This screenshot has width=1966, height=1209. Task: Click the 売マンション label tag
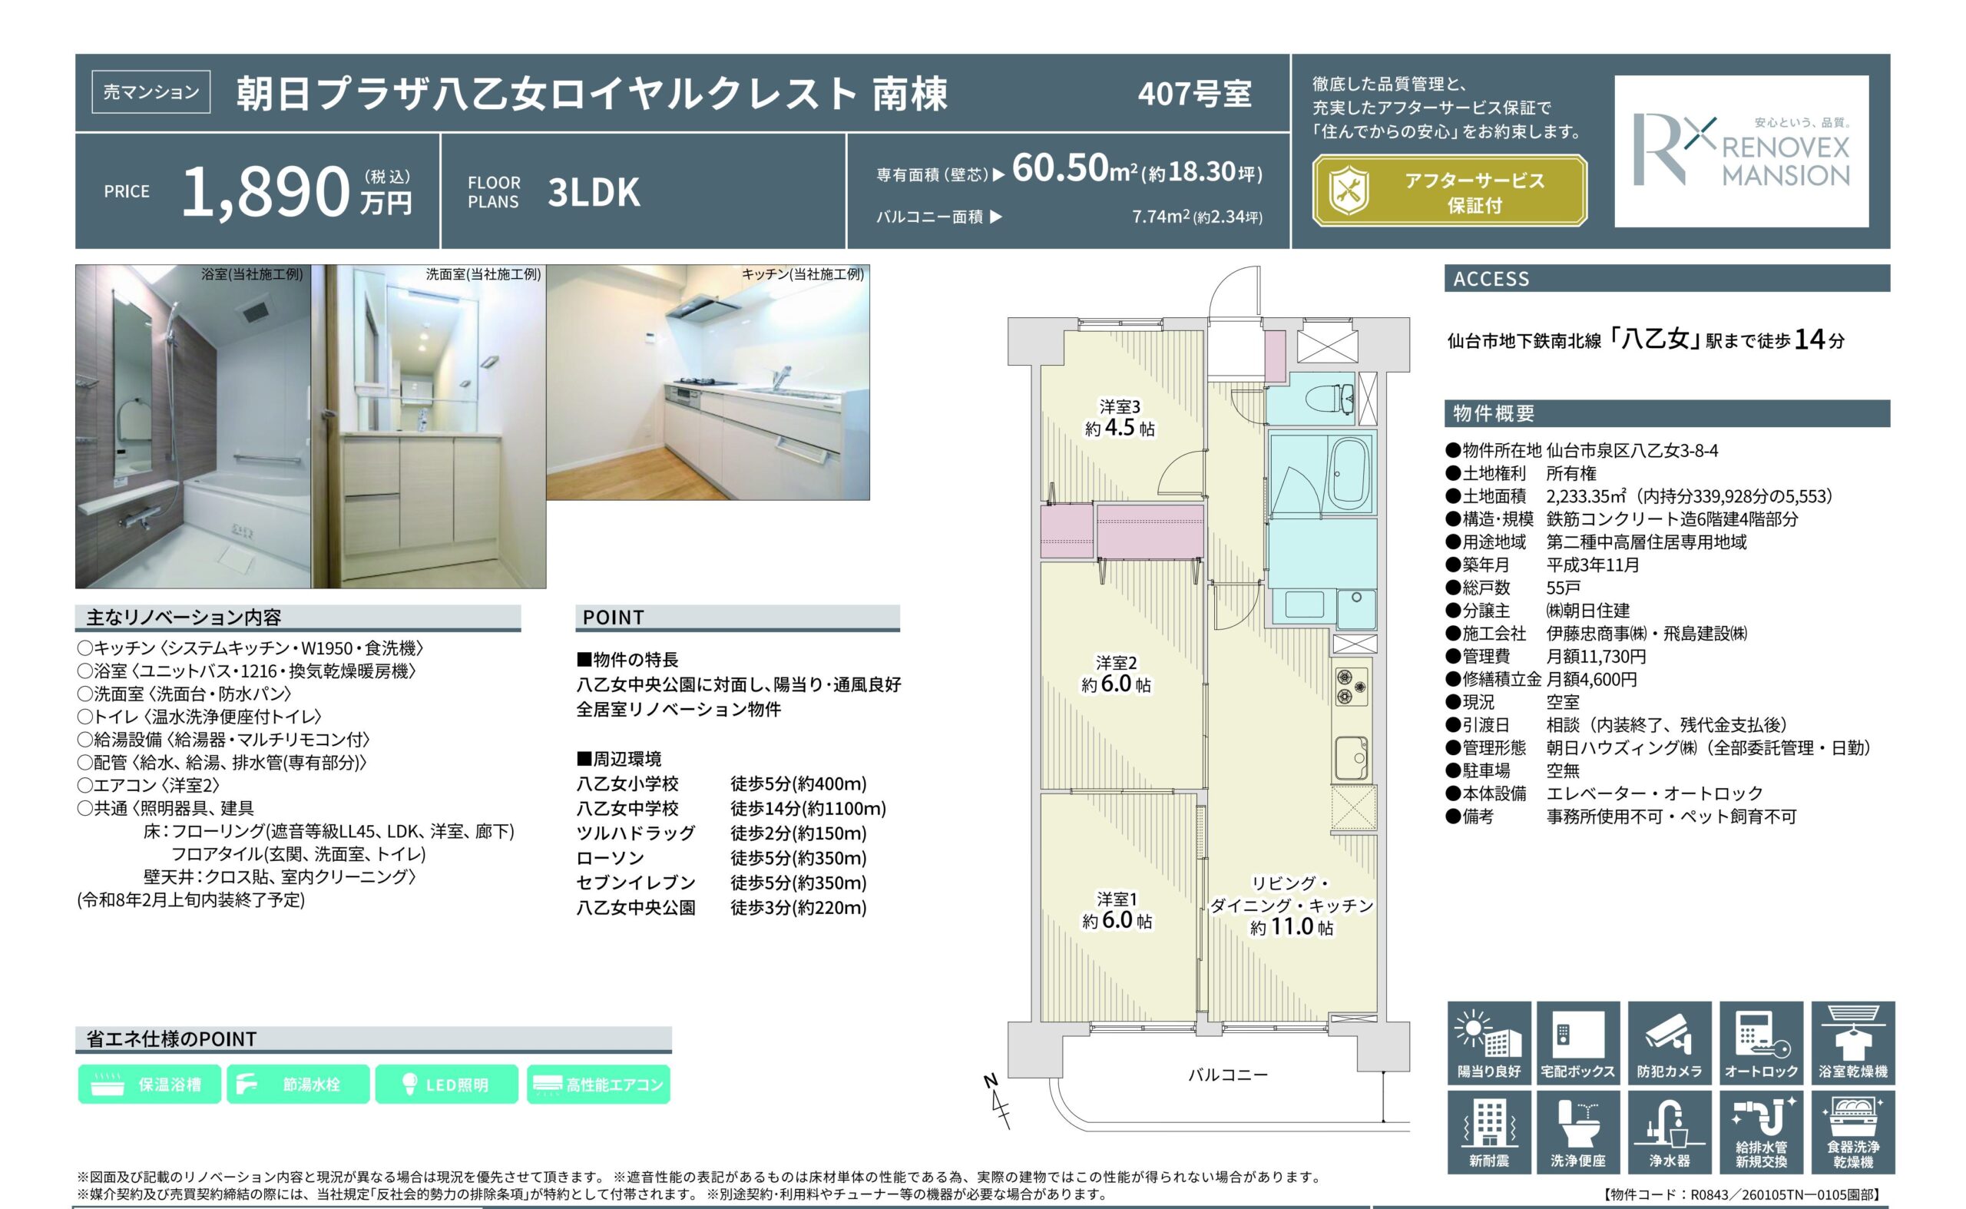click(151, 92)
